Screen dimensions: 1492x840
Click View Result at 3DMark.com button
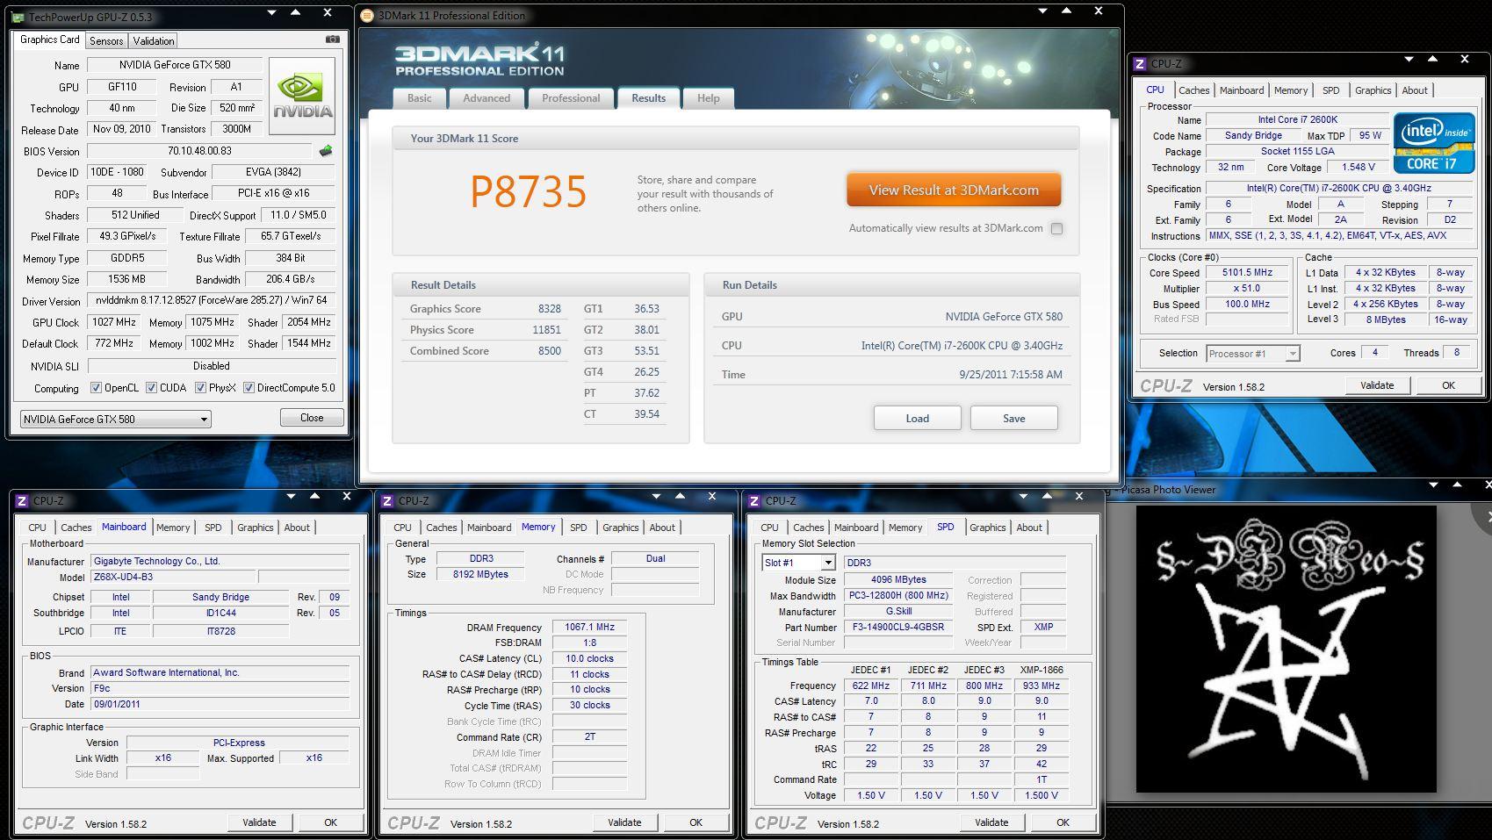(x=954, y=190)
